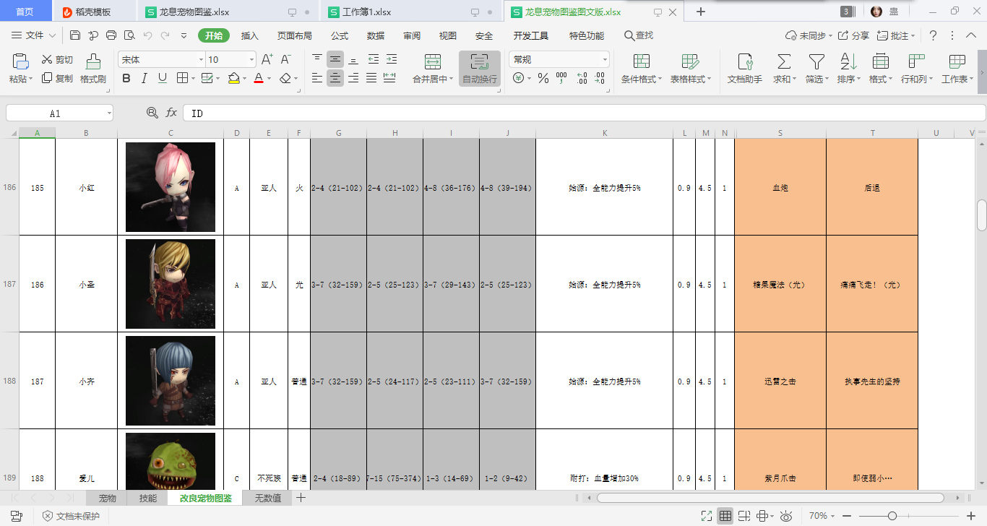Switch to the 无数值 sheet tab
987x526 pixels.
coord(268,498)
